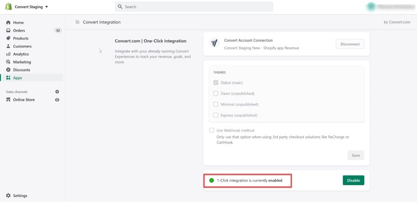
Task: Click the green Disable button
Action: 353,180
